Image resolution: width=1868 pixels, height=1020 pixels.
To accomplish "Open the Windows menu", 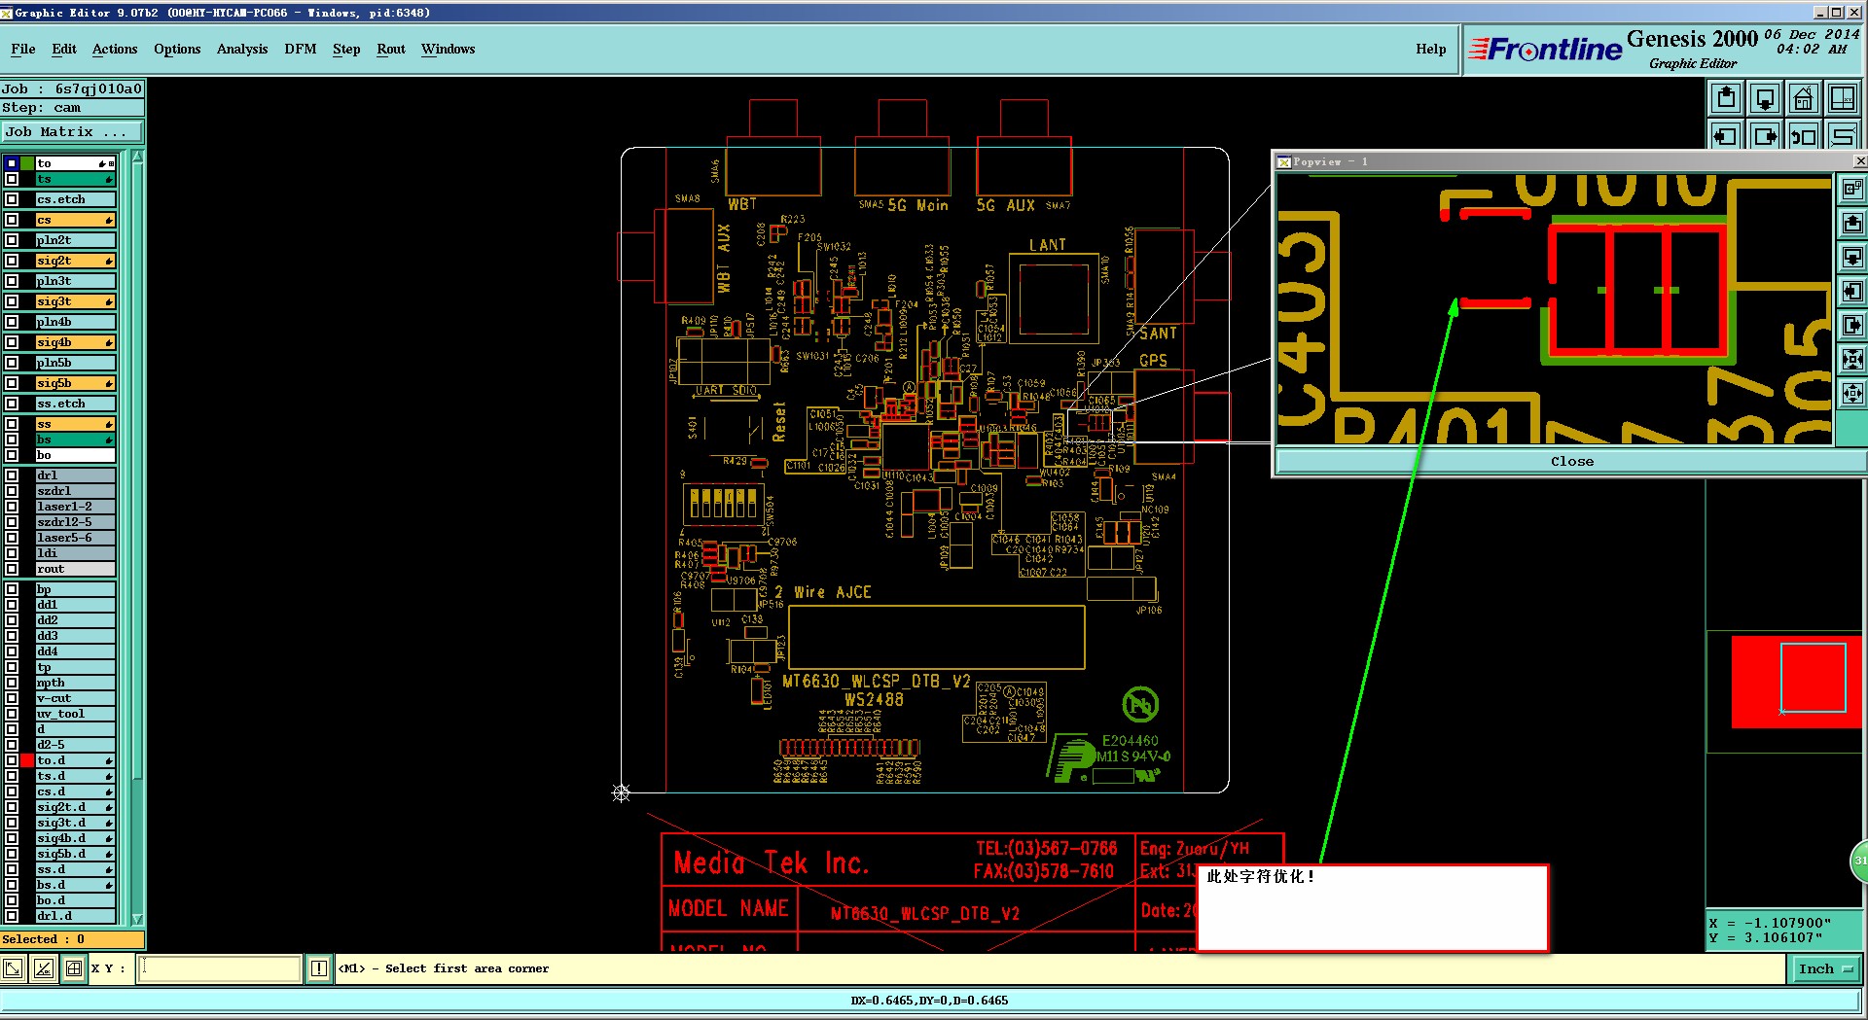I will [x=449, y=49].
